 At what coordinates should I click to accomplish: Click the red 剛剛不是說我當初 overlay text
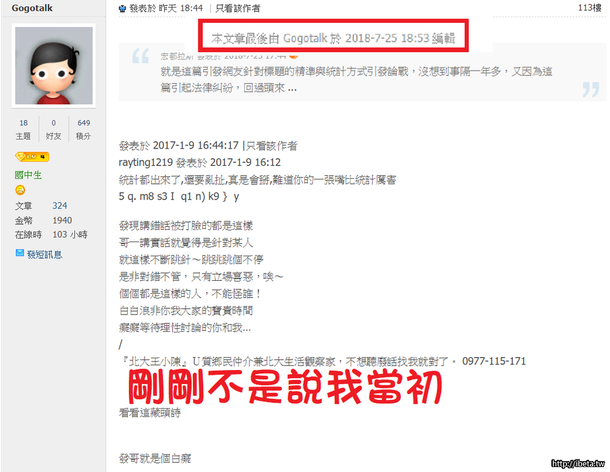pos(285,387)
